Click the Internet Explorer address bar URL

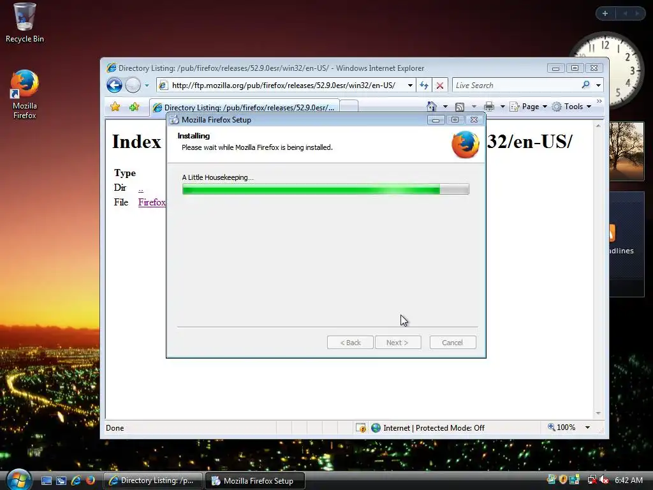[283, 85]
